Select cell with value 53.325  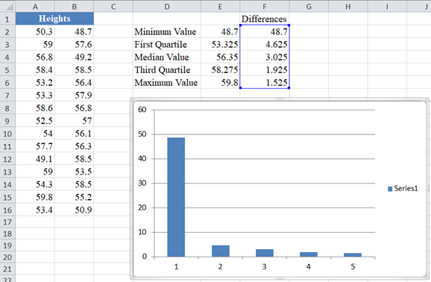pyautogui.click(x=220, y=44)
